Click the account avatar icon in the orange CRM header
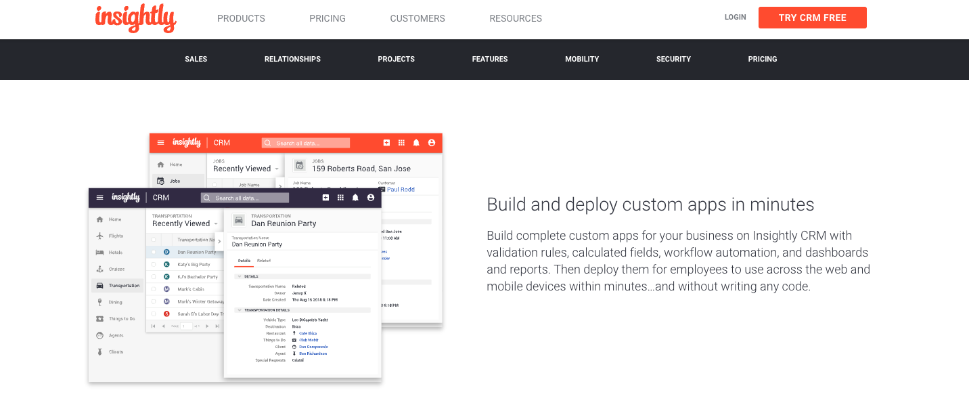Screen dimensions: 969x409 (431, 143)
